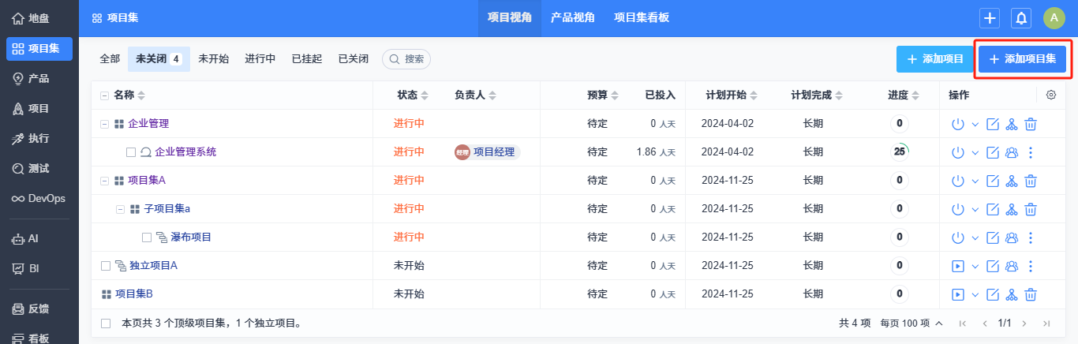Open the 搜索 search box
Viewport: 1078px width, 344px height.
pyautogui.click(x=406, y=59)
